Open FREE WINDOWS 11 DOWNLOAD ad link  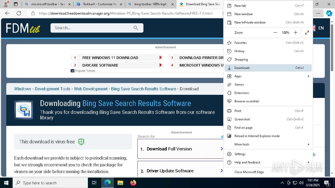(x=110, y=58)
